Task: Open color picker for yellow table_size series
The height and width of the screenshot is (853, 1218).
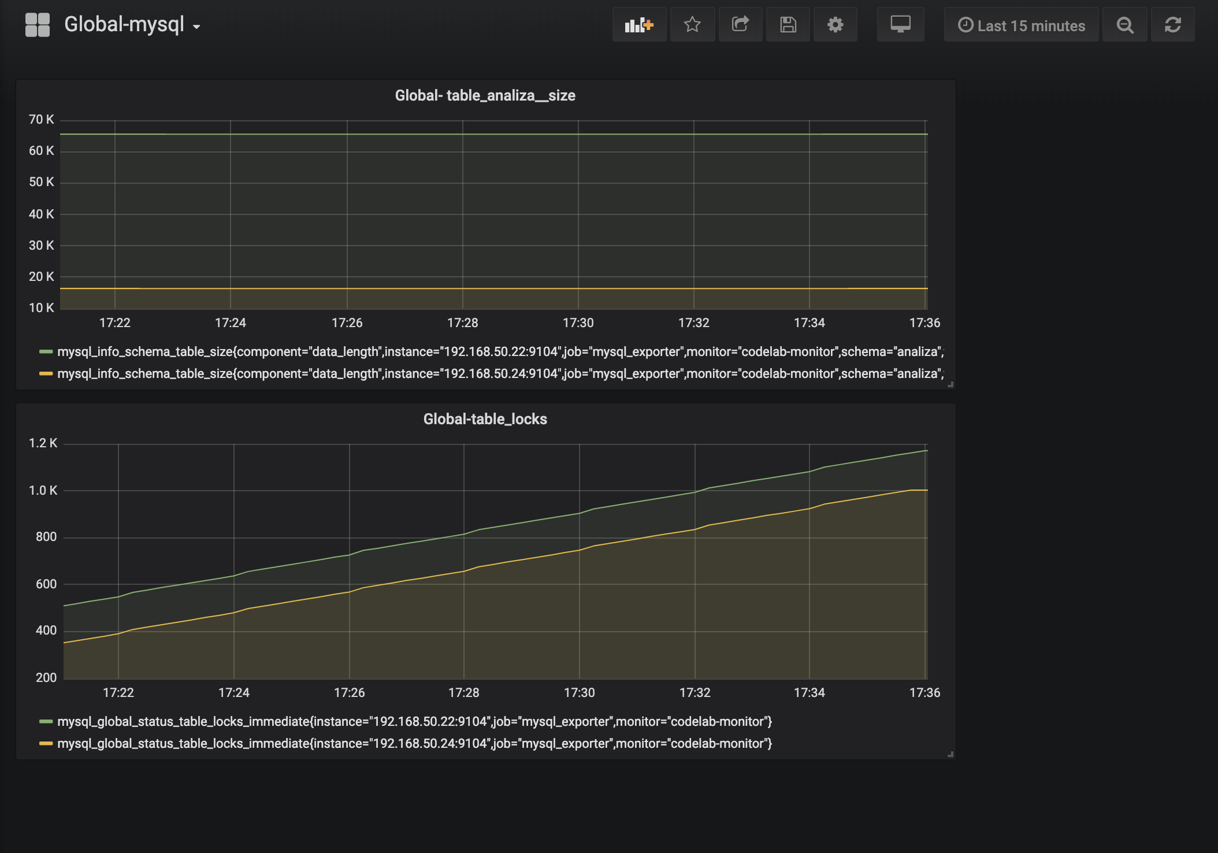Action: pyautogui.click(x=46, y=373)
